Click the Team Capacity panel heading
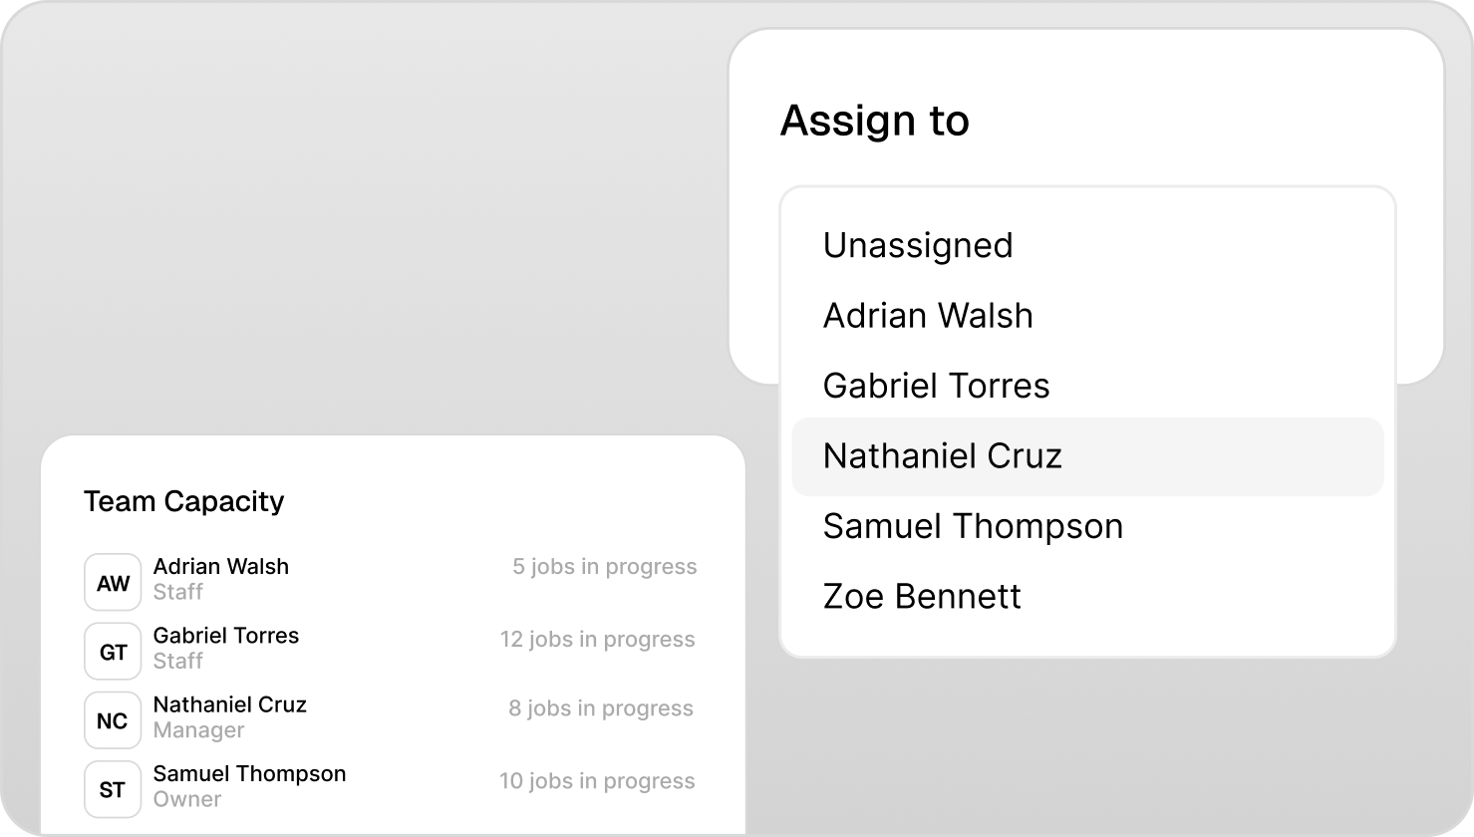This screenshot has width=1474, height=837. [x=183, y=501]
